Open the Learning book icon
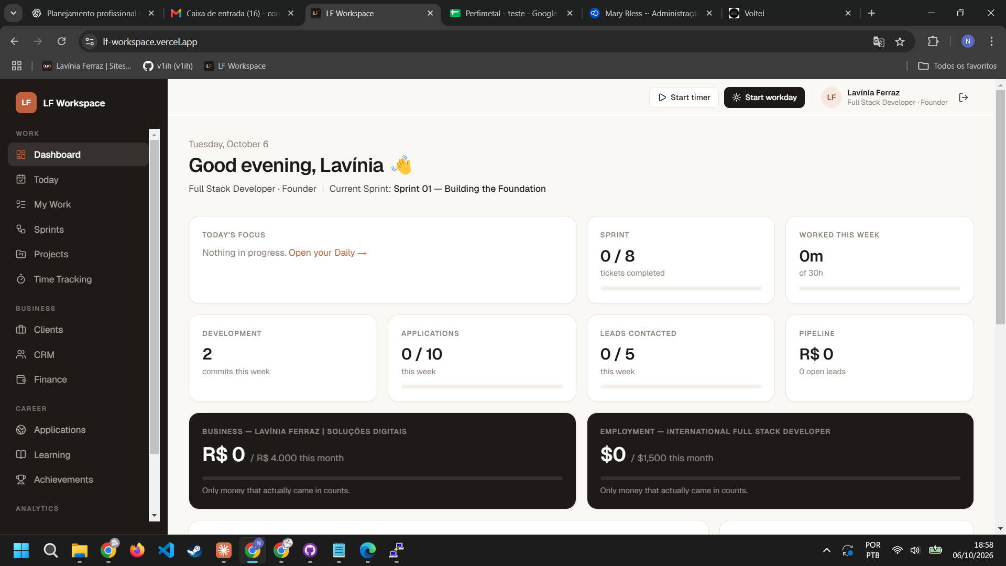This screenshot has height=566, width=1006. coord(21,454)
